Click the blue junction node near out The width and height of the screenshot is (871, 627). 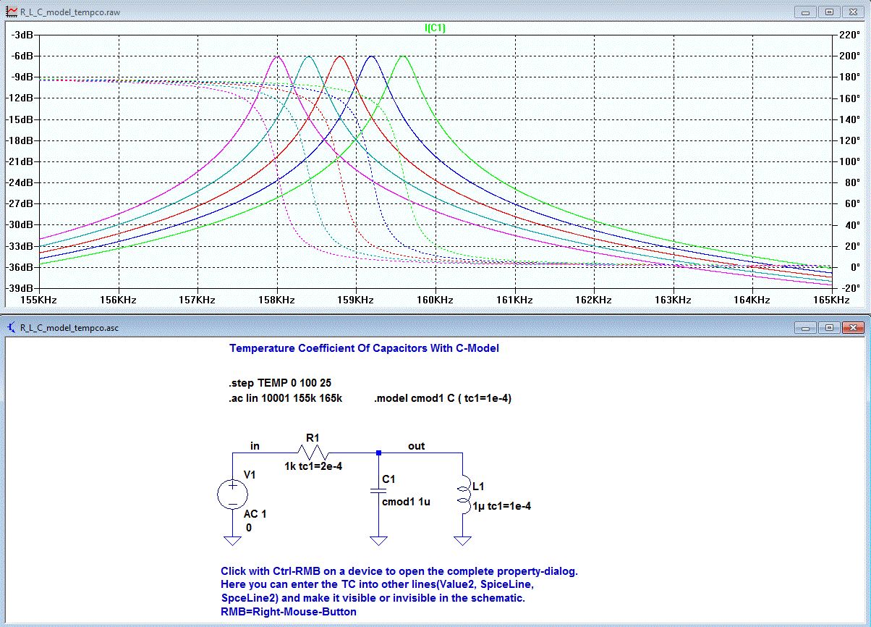378,453
